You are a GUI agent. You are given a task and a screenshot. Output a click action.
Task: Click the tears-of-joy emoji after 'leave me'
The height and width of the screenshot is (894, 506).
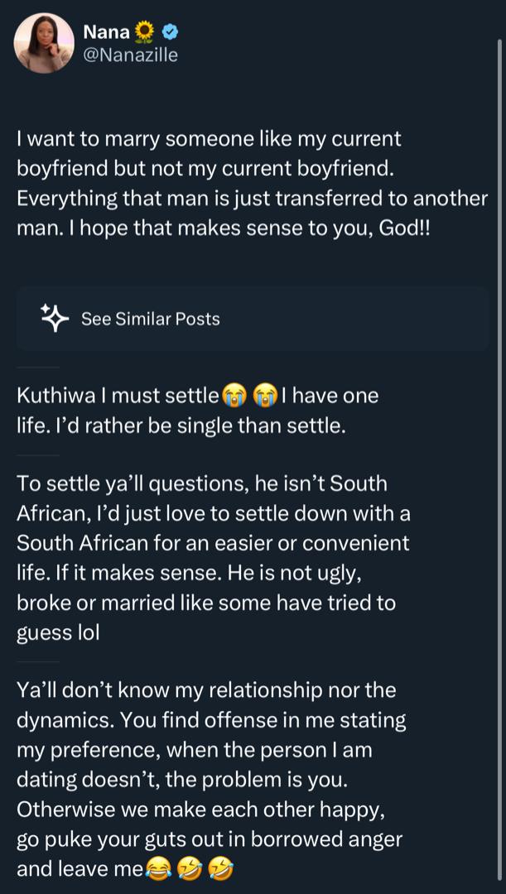(157, 869)
